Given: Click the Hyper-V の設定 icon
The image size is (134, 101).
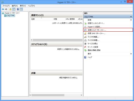Looking at the screenshot, I should tap(85, 27).
